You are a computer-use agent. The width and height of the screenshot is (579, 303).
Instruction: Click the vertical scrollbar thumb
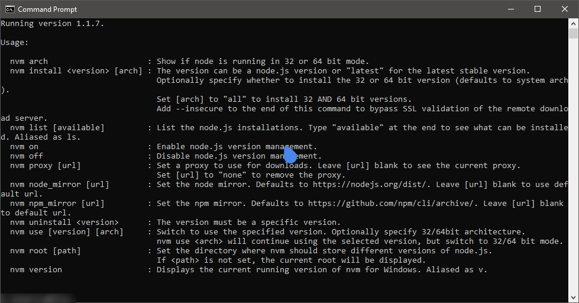pyautogui.click(x=573, y=33)
